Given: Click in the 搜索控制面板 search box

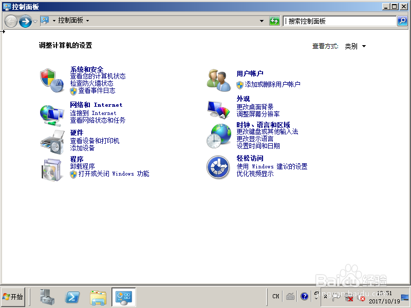Looking at the screenshot, I should [x=340, y=21].
